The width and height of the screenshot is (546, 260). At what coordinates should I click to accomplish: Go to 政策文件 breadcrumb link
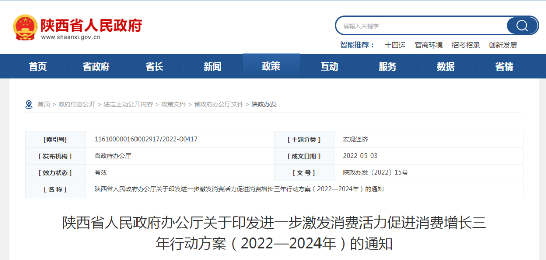173,104
